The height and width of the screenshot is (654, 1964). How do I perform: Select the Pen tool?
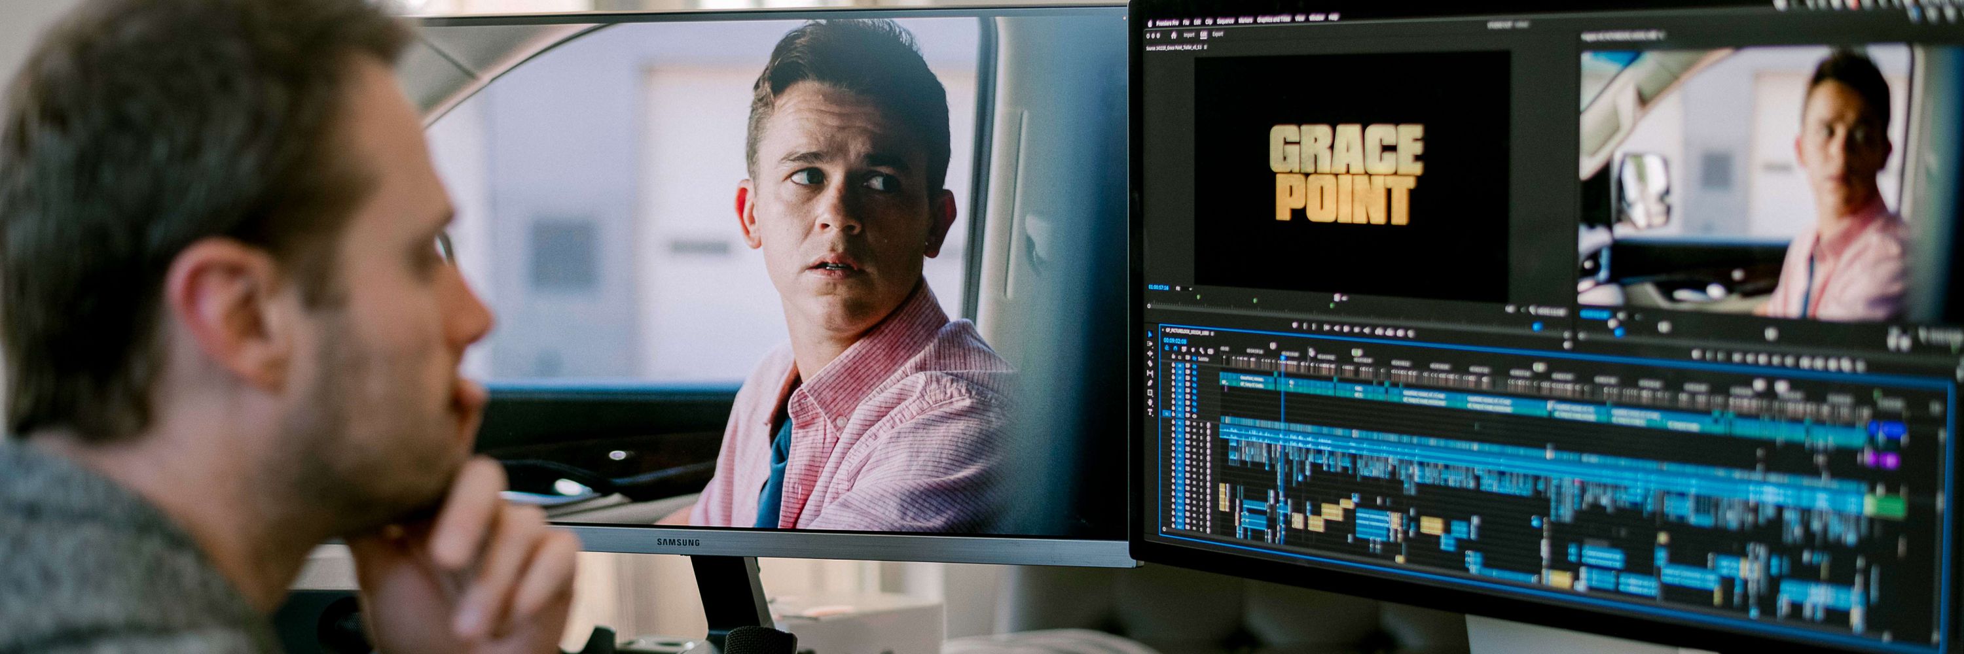pyautogui.click(x=1150, y=383)
